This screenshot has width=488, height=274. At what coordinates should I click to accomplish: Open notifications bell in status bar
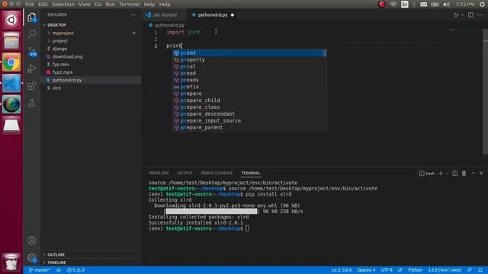[x=480, y=270]
